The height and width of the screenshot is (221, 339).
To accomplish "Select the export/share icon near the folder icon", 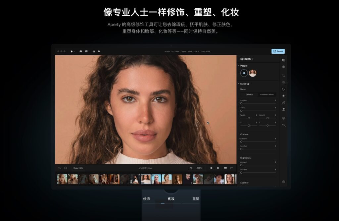I will (x=87, y=51).
